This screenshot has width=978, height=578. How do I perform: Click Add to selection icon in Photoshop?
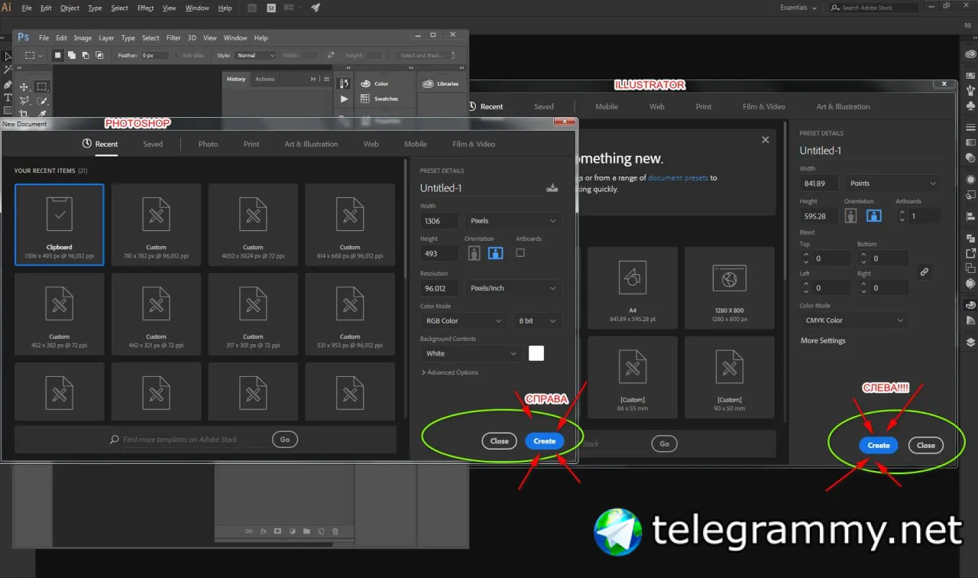click(71, 55)
